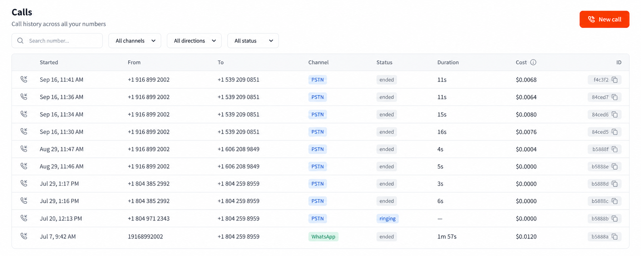Viewport: 641px width, 256px height.
Task: Copy call ID 84ced6
Action: pyautogui.click(x=614, y=115)
